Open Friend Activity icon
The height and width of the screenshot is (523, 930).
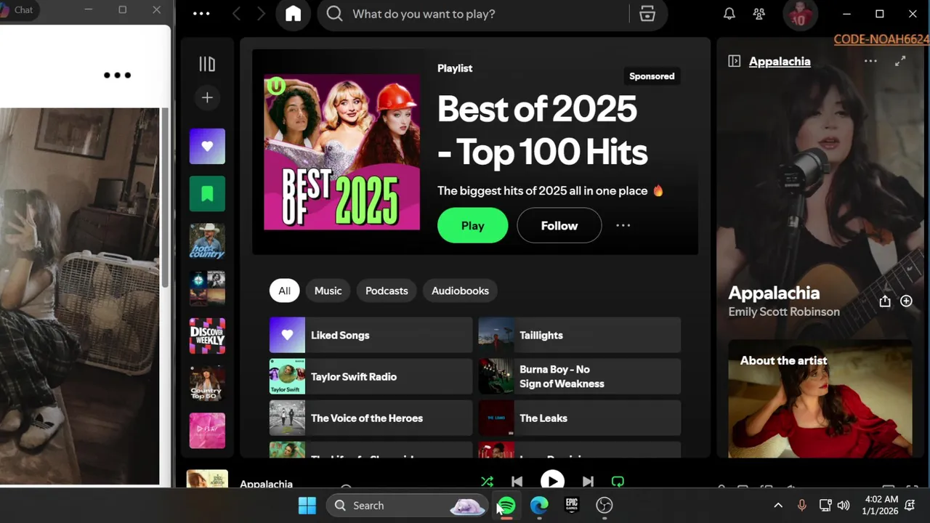[x=759, y=14]
